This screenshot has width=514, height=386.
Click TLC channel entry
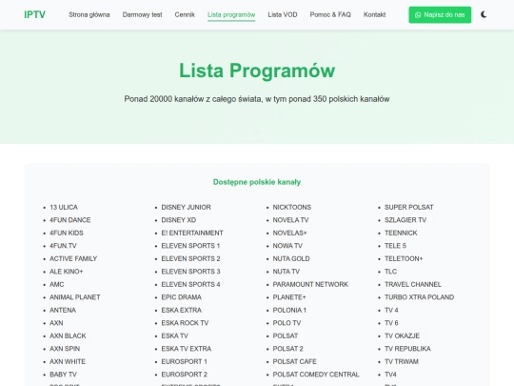click(391, 272)
